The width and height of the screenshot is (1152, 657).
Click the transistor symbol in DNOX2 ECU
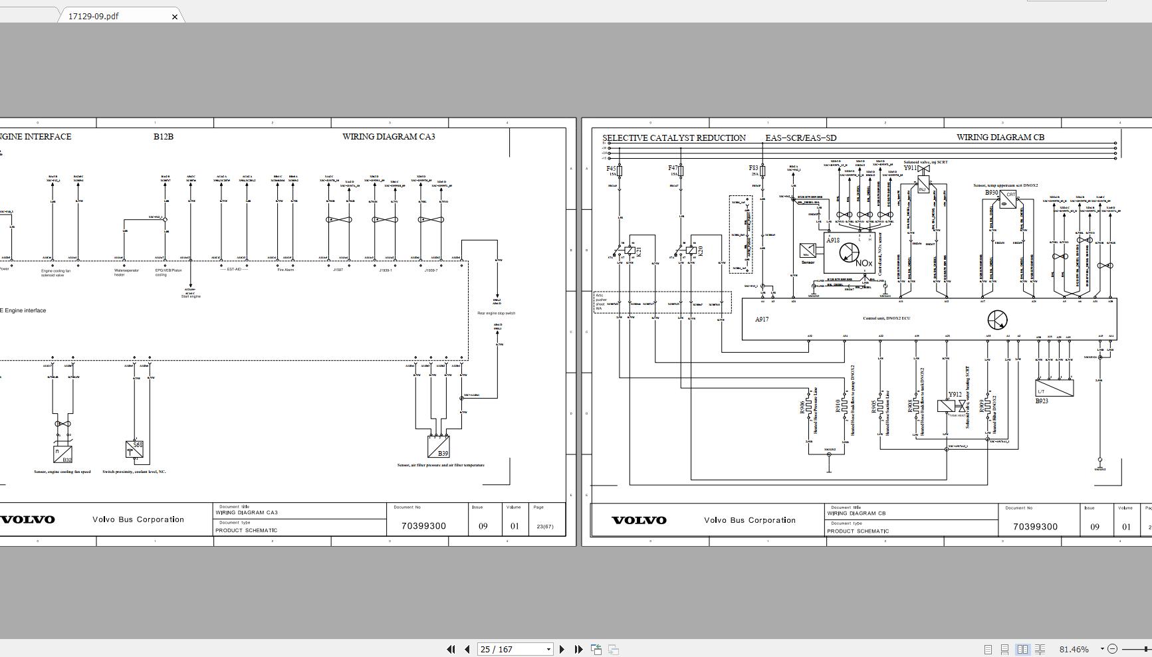997,320
